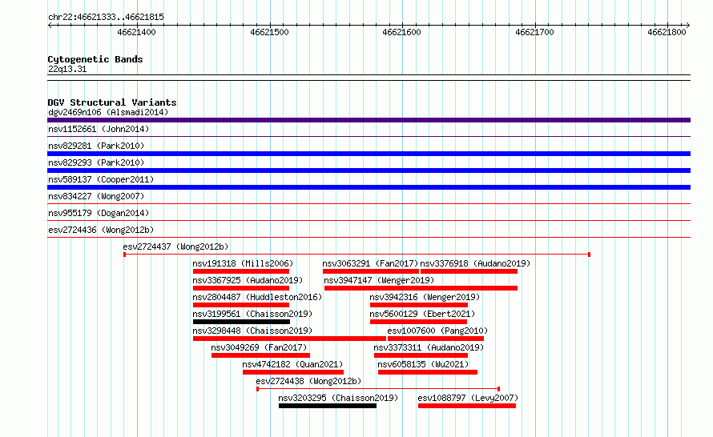Click the purple bar under dgv2469n106
This screenshot has width=713, height=437.
[369, 120]
